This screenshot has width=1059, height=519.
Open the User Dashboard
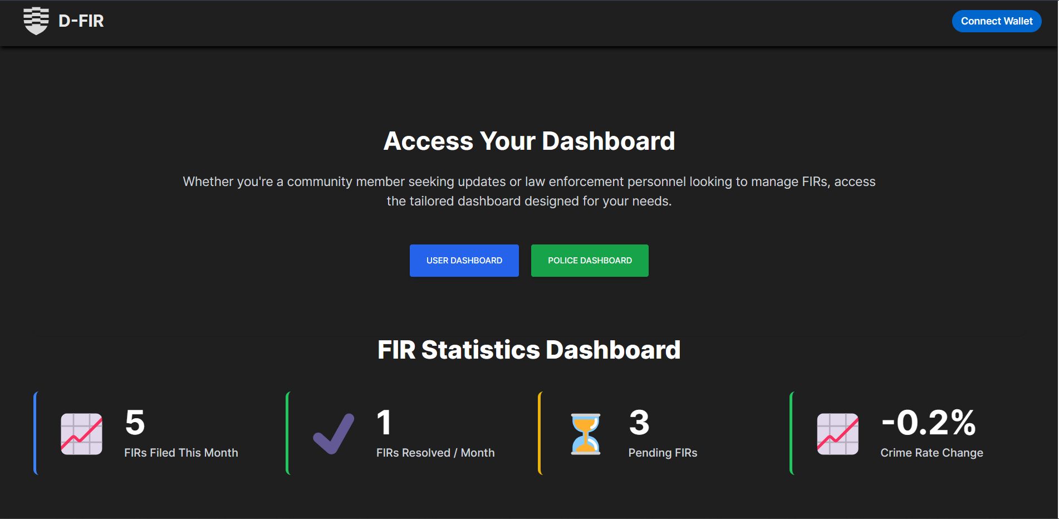click(x=464, y=261)
